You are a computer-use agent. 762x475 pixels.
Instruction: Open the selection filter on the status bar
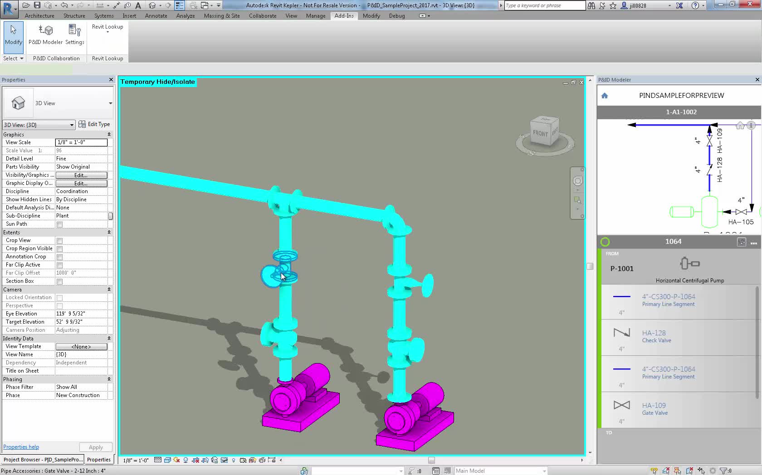(723, 470)
